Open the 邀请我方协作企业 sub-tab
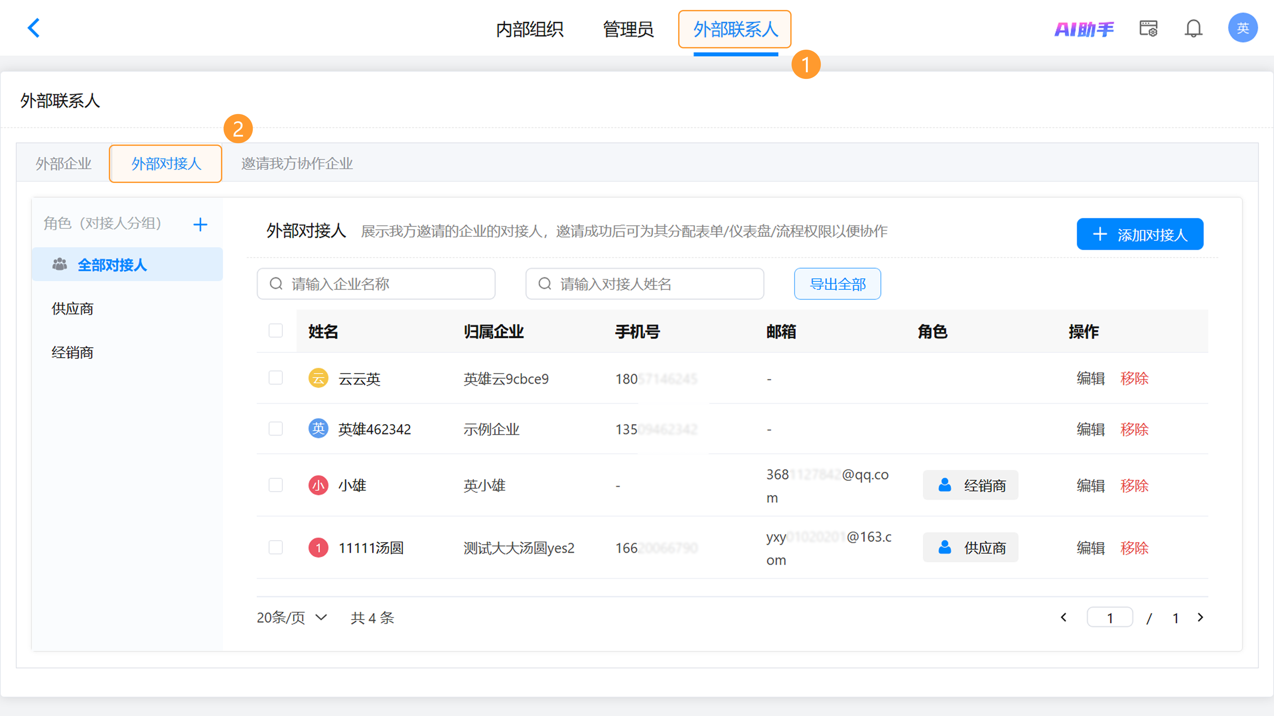 (x=297, y=163)
